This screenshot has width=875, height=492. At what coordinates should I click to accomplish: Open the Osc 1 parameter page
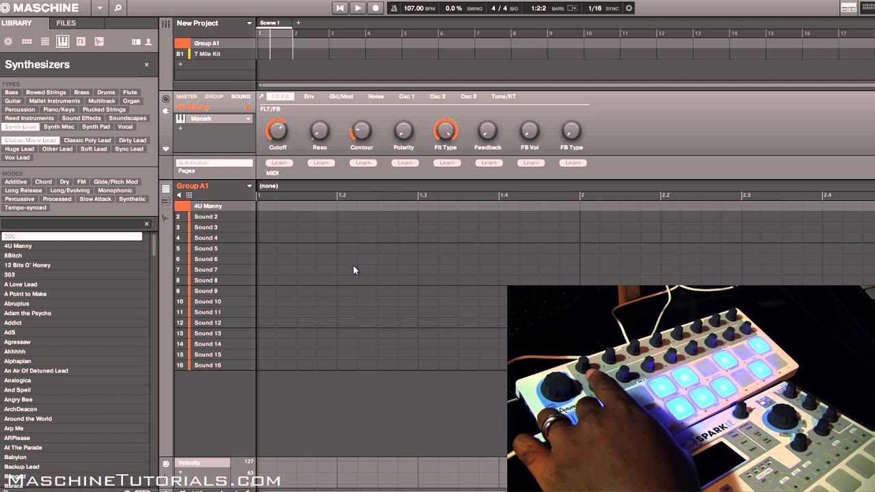point(407,96)
